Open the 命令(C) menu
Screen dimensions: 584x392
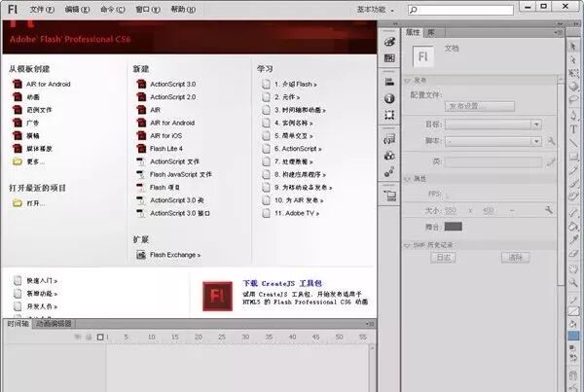tap(113, 10)
